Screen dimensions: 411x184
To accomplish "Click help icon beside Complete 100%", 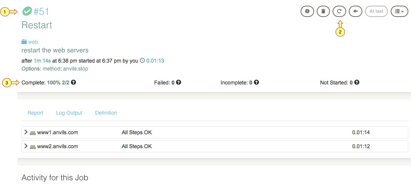I will click(x=74, y=82).
